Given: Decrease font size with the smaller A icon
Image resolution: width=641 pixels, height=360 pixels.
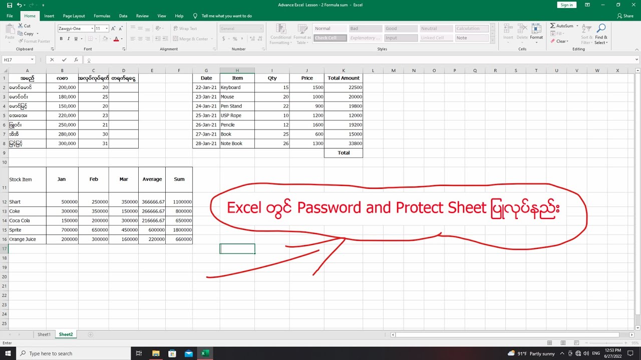Looking at the screenshot, I should point(121,28).
